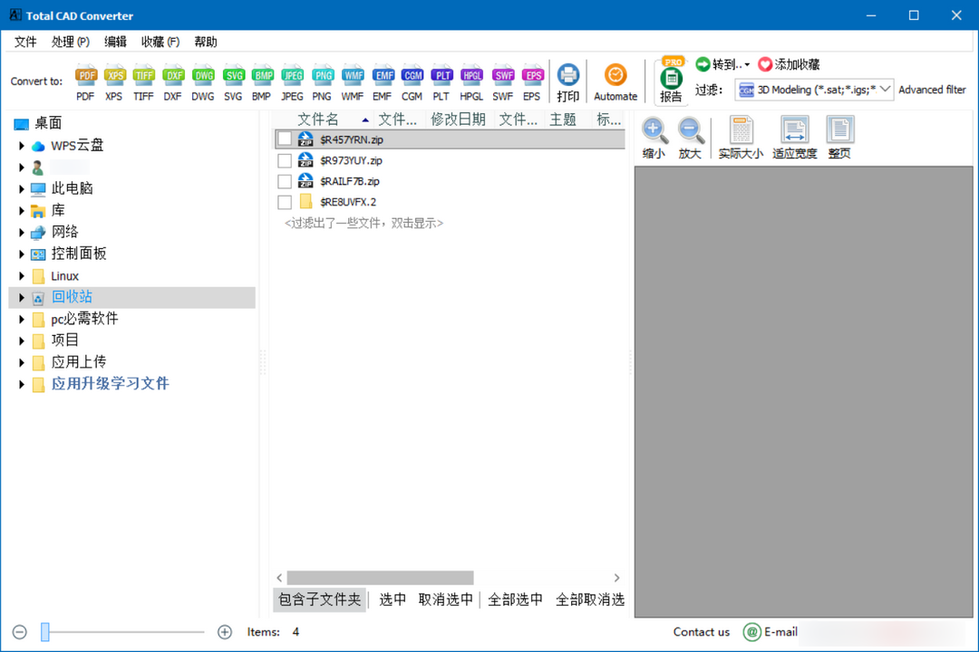Image resolution: width=979 pixels, height=652 pixels.
Task: Open the PRO 报告 (Report) tool
Action: pyautogui.click(x=671, y=81)
